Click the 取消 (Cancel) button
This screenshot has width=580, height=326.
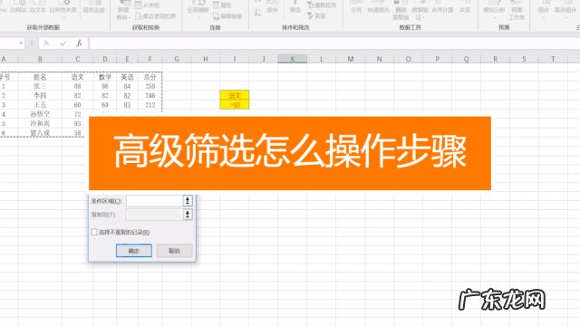point(174,251)
